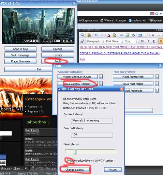Click the bookmark star icon in Firefox
163x175 pixels.
[157, 14]
